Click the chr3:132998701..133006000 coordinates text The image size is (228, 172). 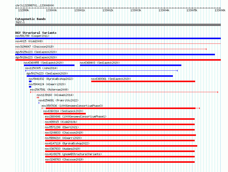point(35,5)
